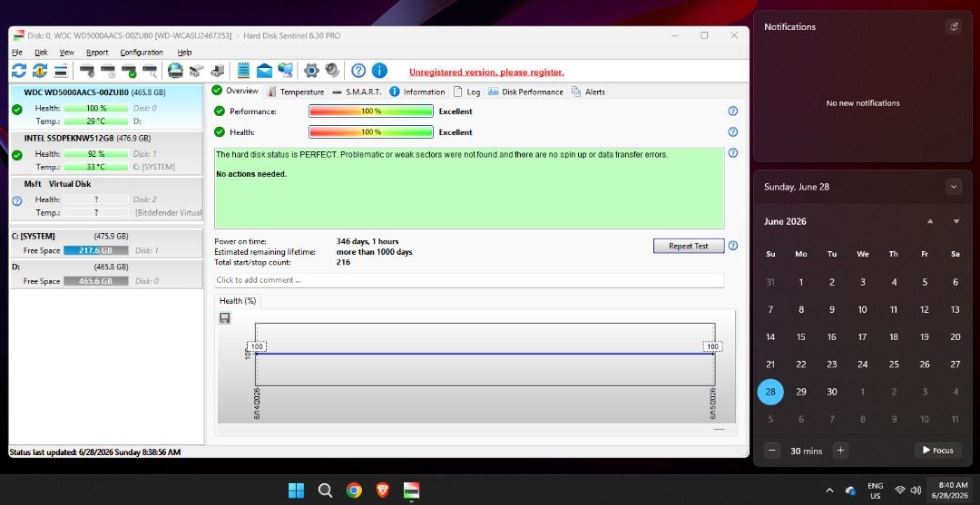Click the Focus button in calendar panel
This screenshot has width=980, height=505.
point(937,450)
